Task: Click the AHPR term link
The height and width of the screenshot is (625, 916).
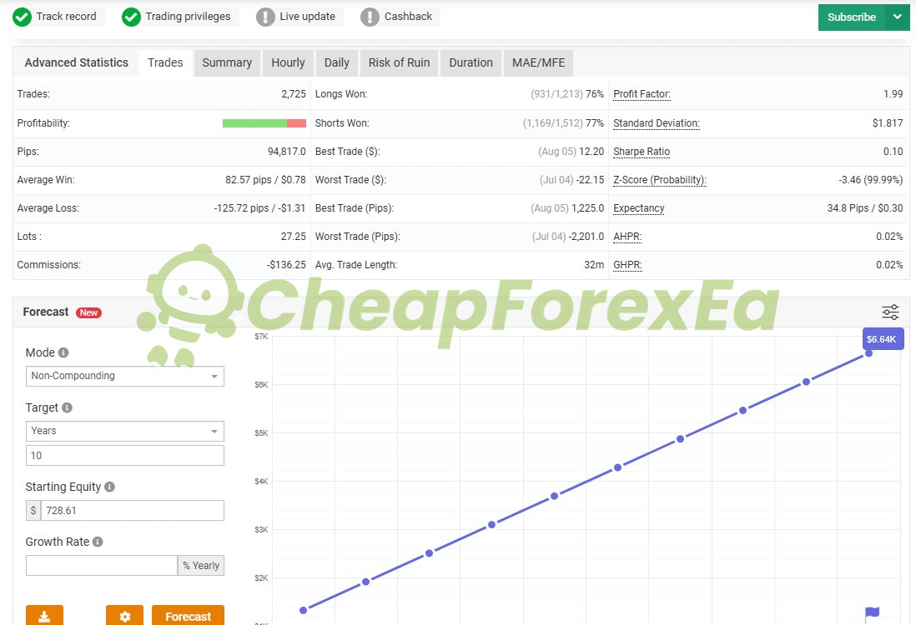Action: 627,237
